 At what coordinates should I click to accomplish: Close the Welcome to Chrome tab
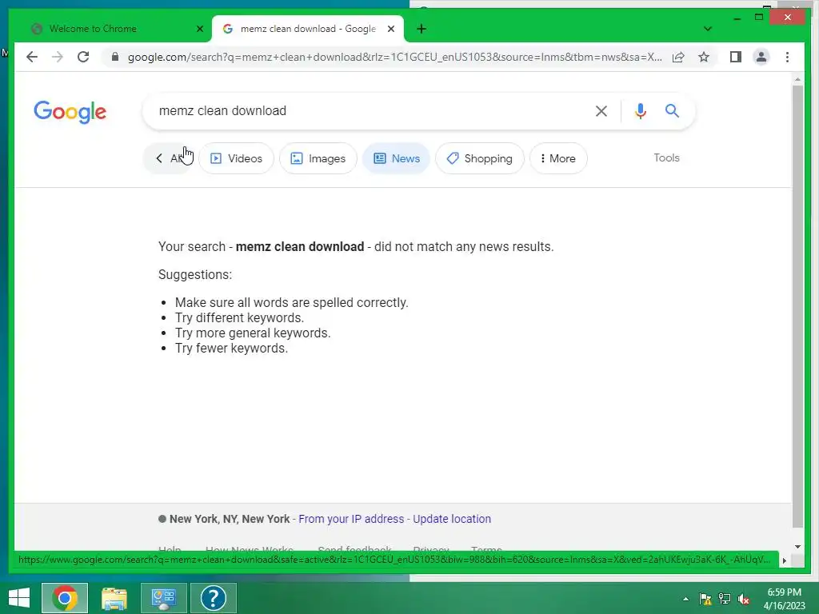(199, 29)
